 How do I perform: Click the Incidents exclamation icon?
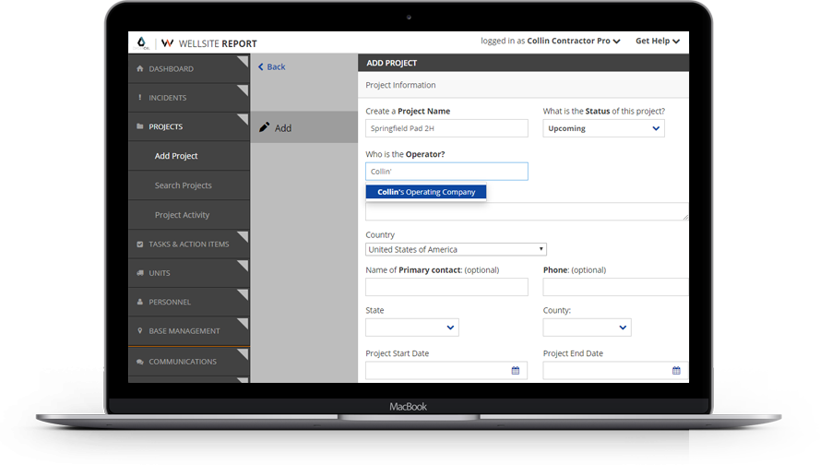click(x=140, y=98)
